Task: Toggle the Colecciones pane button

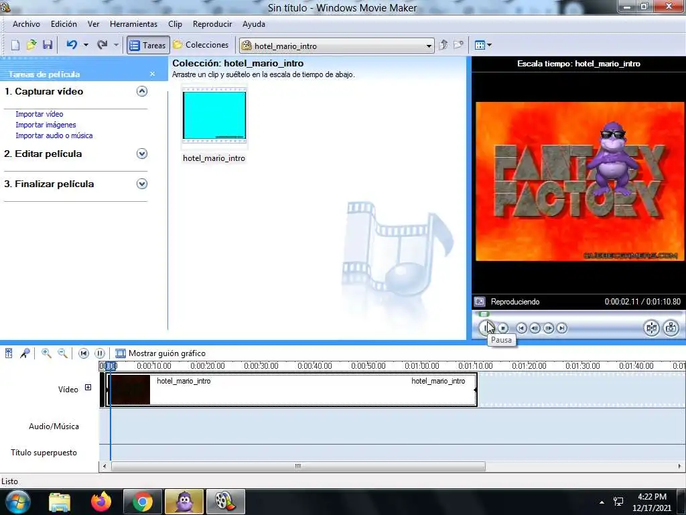Action: coord(201,45)
